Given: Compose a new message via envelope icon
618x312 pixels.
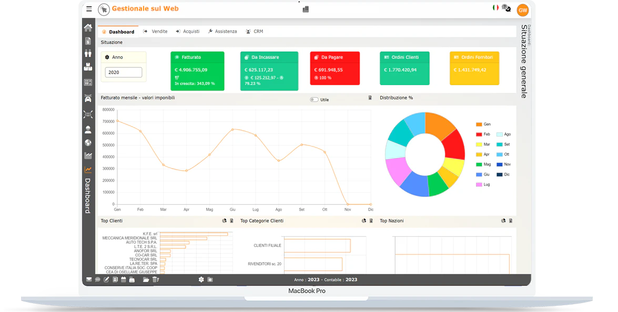Looking at the screenshot, I should pyautogui.click(x=89, y=279).
